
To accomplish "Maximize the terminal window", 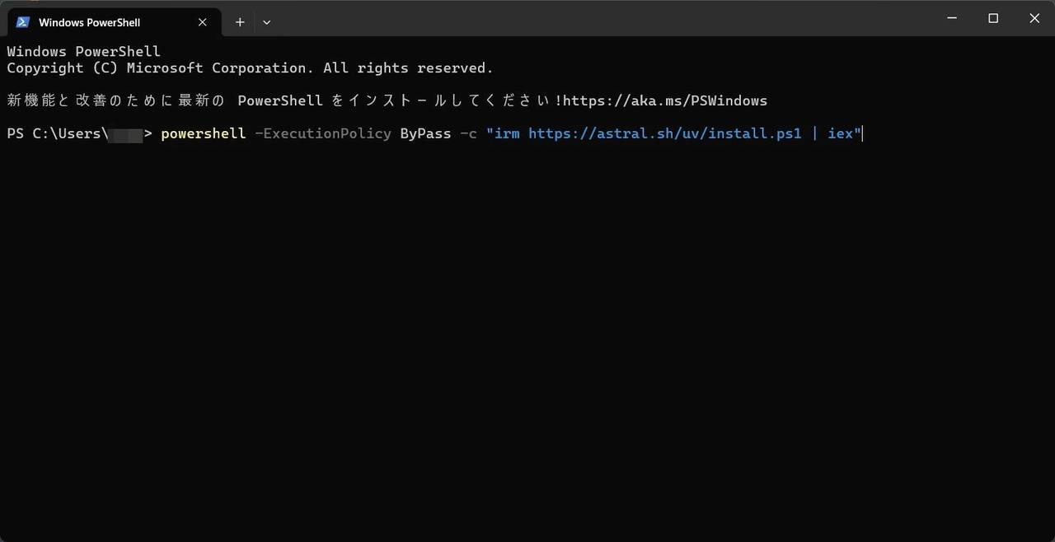I will click(x=993, y=18).
